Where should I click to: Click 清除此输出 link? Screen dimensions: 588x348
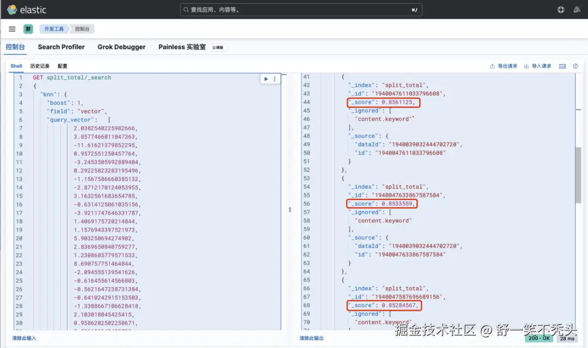point(311,338)
